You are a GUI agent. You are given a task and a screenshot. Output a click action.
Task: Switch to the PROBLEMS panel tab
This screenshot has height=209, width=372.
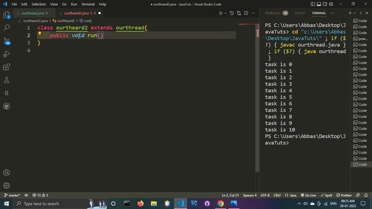272,13
